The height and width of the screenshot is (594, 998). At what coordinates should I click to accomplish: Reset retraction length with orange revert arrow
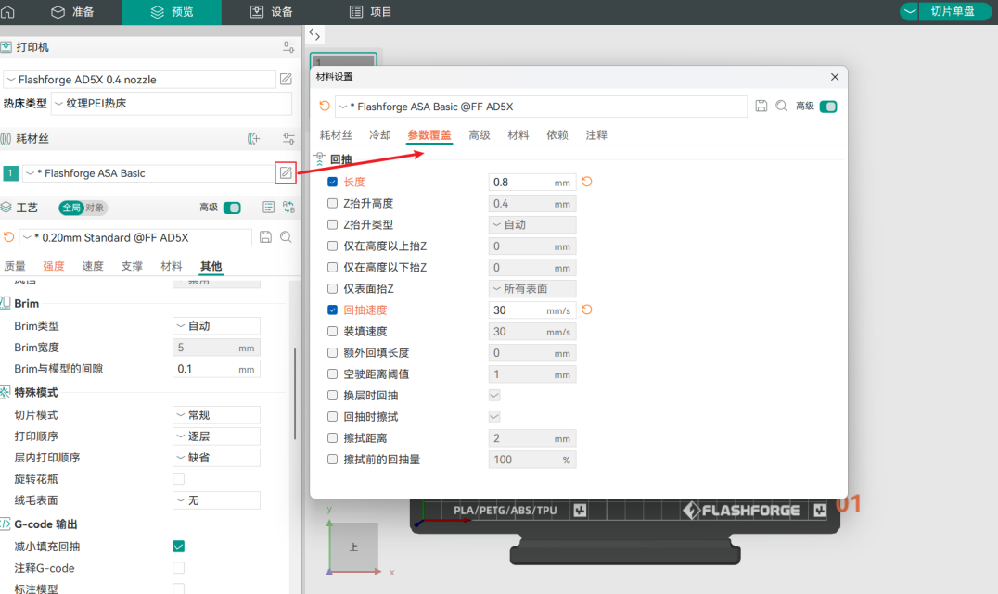point(587,182)
